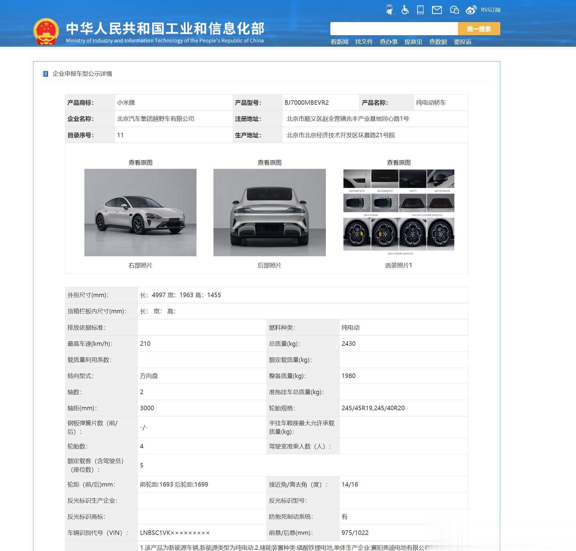The height and width of the screenshot is (551, 576).
Task: Select the top speed value 210
Action: click(145, 344)
